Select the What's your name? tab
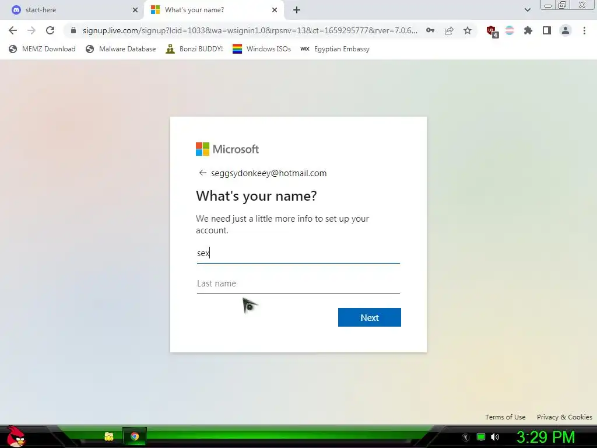Viewport: 597px width, 448px height. tap(214, 10)
